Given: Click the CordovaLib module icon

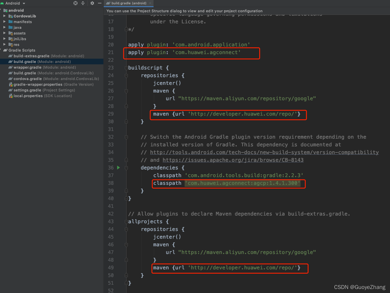Looking at the screenshot, I should pos(11,16).
